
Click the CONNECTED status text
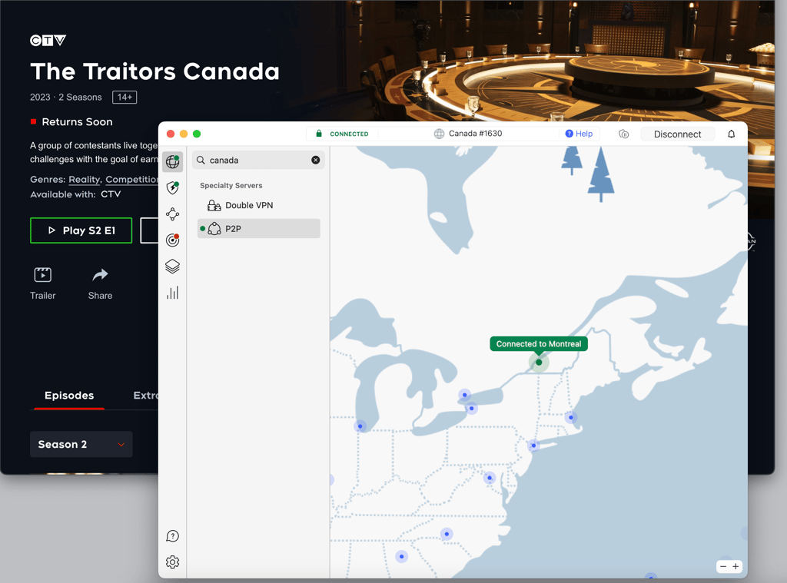(x=350, y=134)
